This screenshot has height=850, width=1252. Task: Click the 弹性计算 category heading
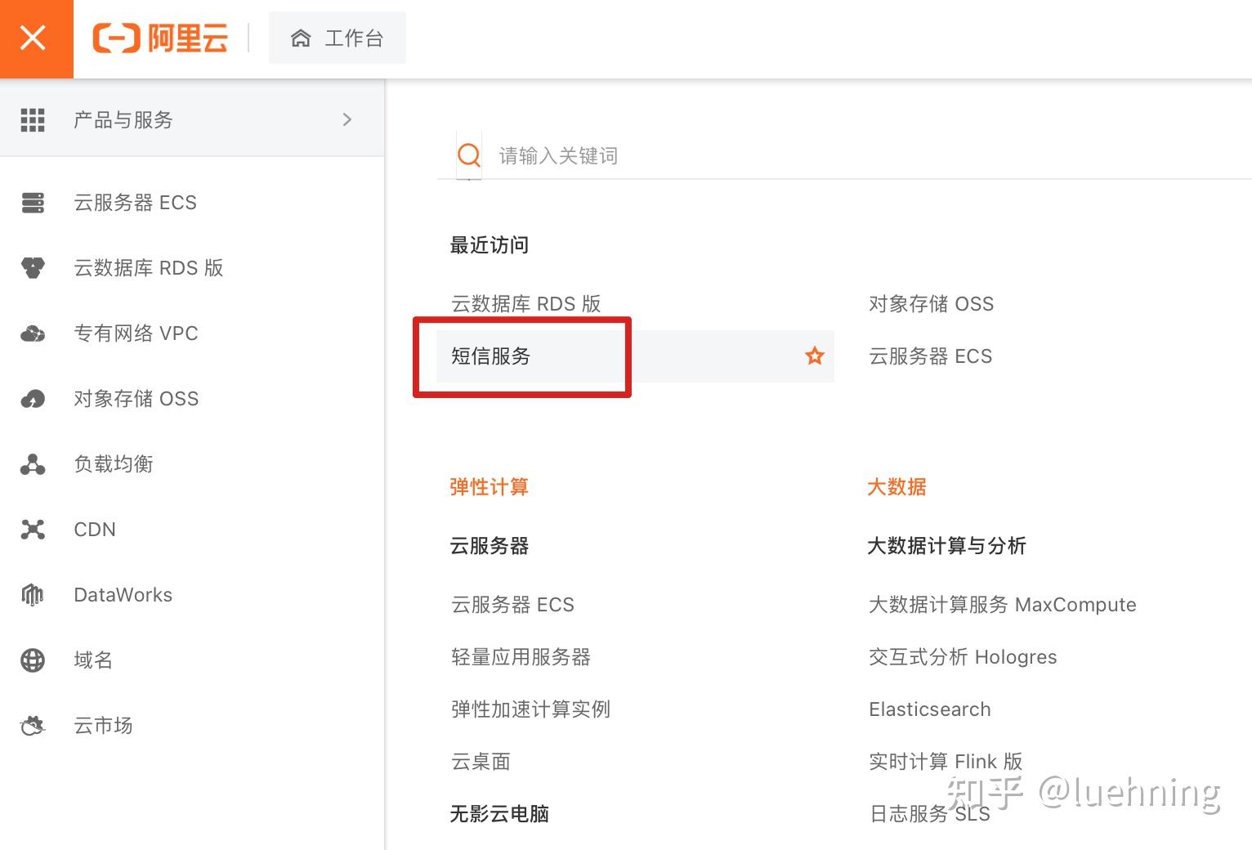[x=490, y=487]
